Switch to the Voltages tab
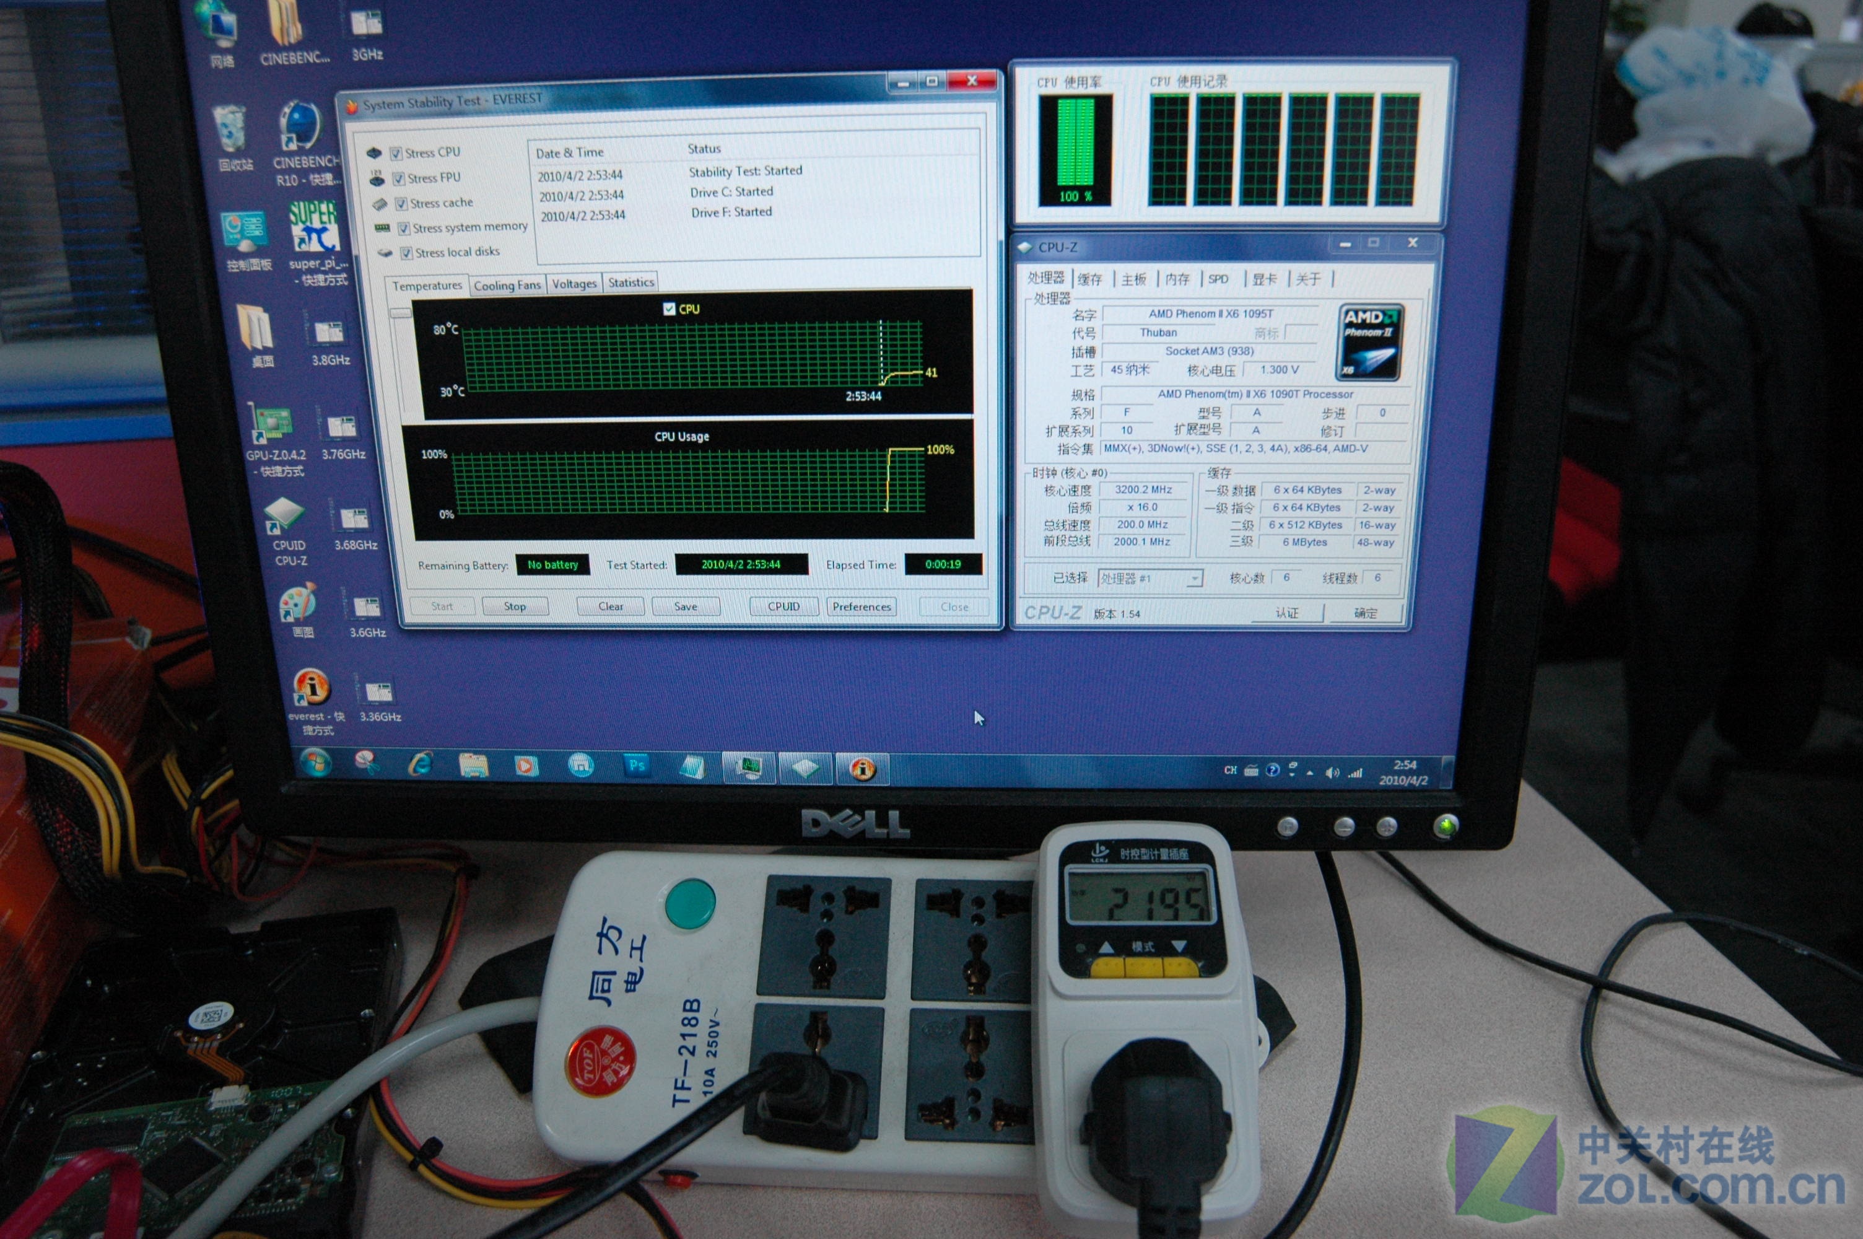 (574, 284)
